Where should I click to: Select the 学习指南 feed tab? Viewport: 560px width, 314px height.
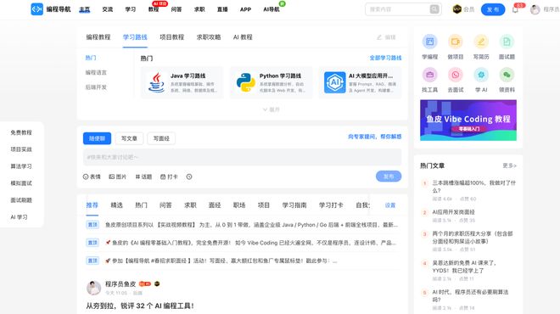(x=294, y=205)
